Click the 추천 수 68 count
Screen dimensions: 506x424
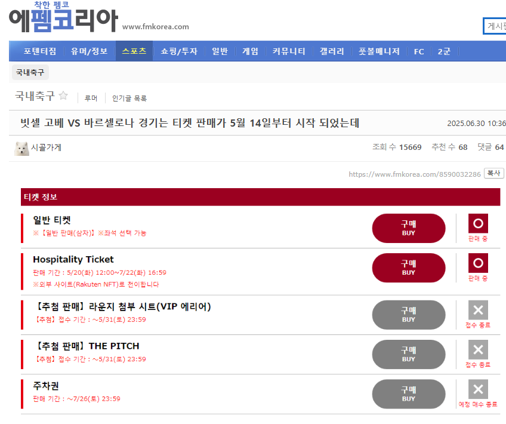click(x=449, y=148)
